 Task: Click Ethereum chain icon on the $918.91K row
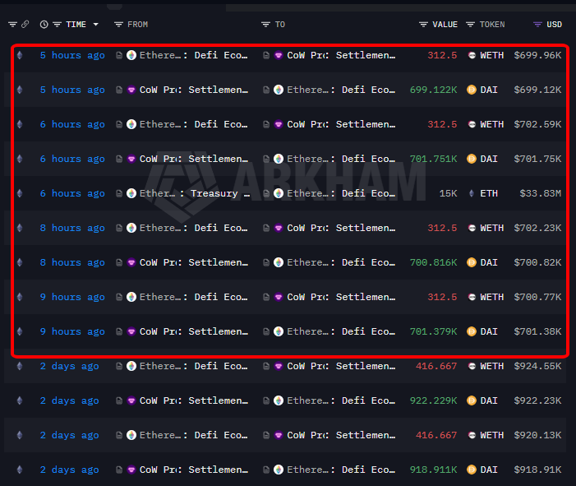[x=20, y=470]
